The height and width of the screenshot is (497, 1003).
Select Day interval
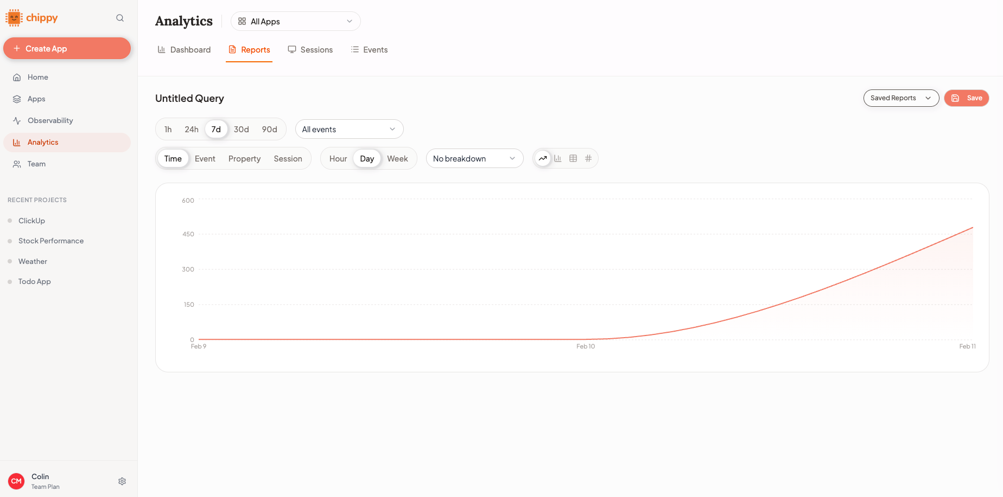click(x=367, y=159)
